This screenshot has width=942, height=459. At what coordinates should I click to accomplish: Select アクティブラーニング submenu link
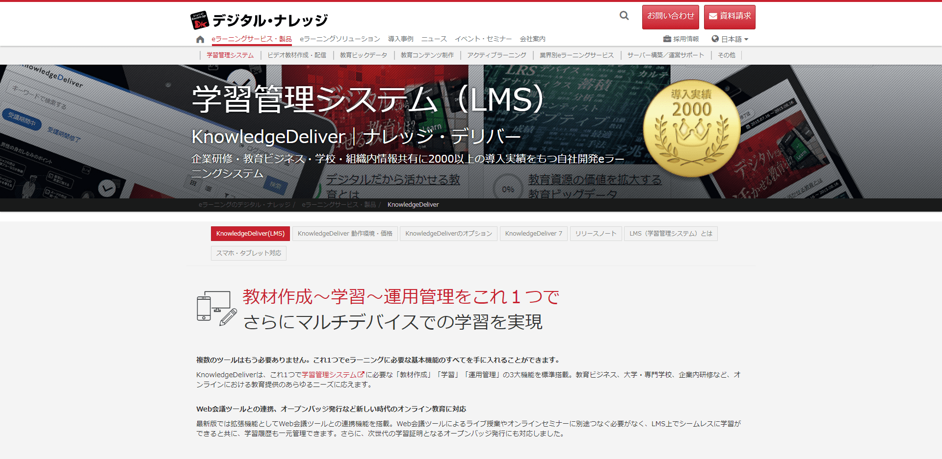497,55
